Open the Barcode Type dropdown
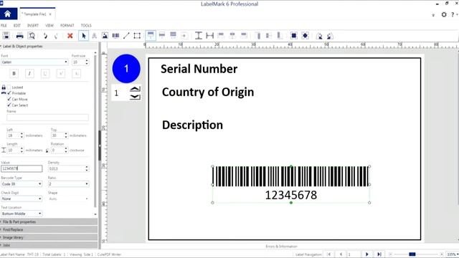The image size is (459, 258). 22,184
